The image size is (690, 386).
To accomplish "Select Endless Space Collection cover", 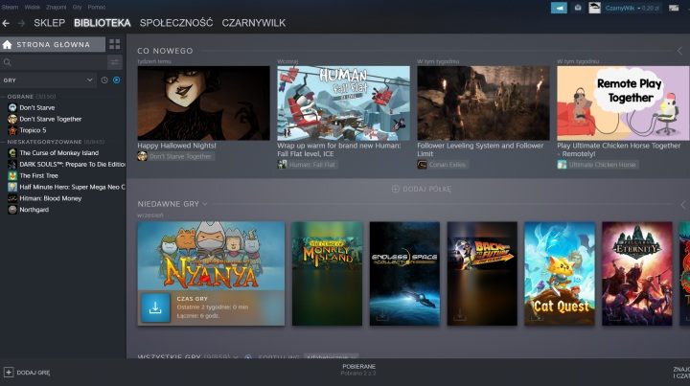I will click(404, 273).
